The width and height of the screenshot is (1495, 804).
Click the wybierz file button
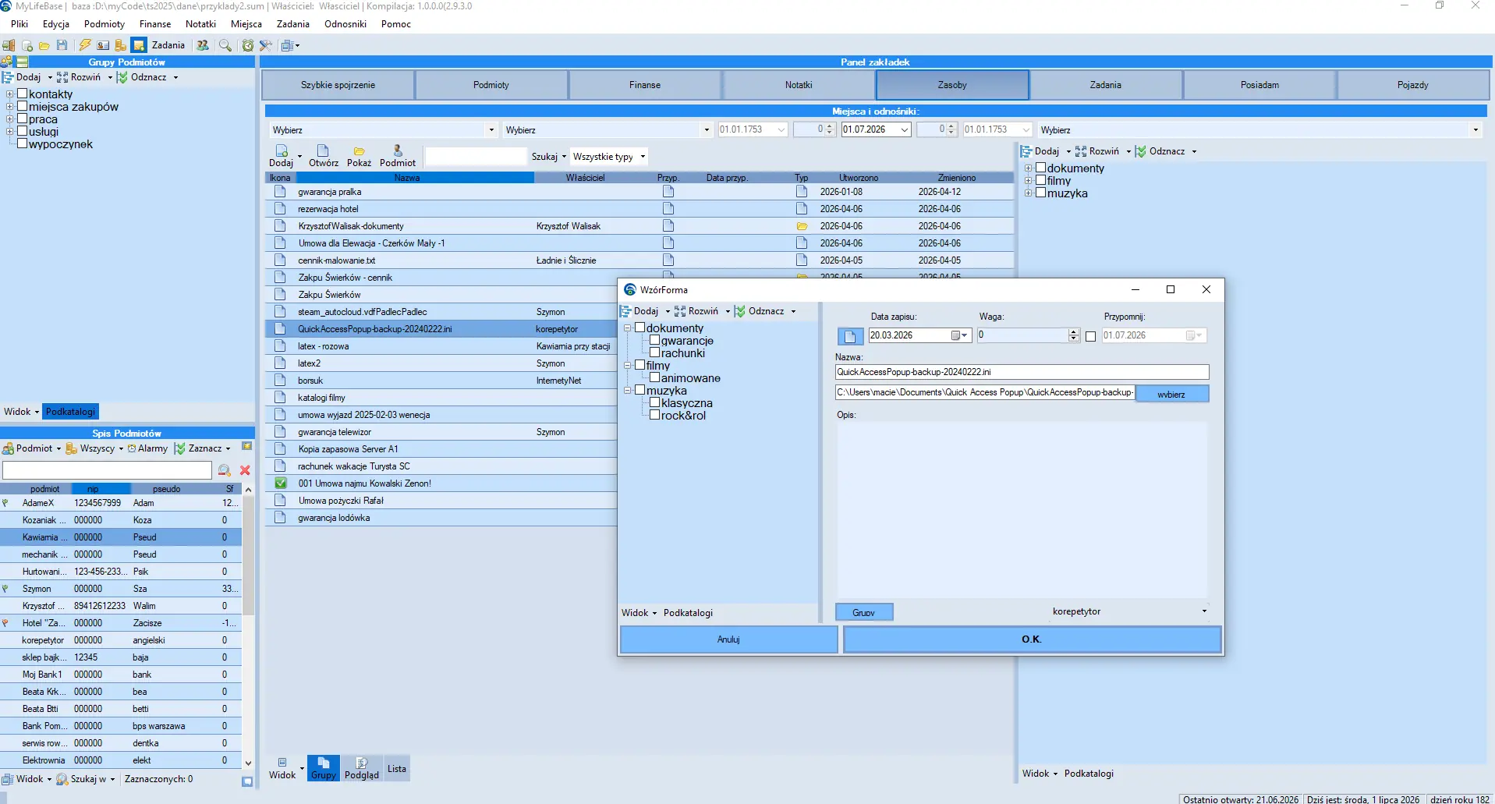1171,394
